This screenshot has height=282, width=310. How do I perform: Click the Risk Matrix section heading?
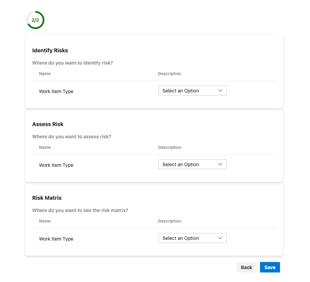(x=47, y=198)
